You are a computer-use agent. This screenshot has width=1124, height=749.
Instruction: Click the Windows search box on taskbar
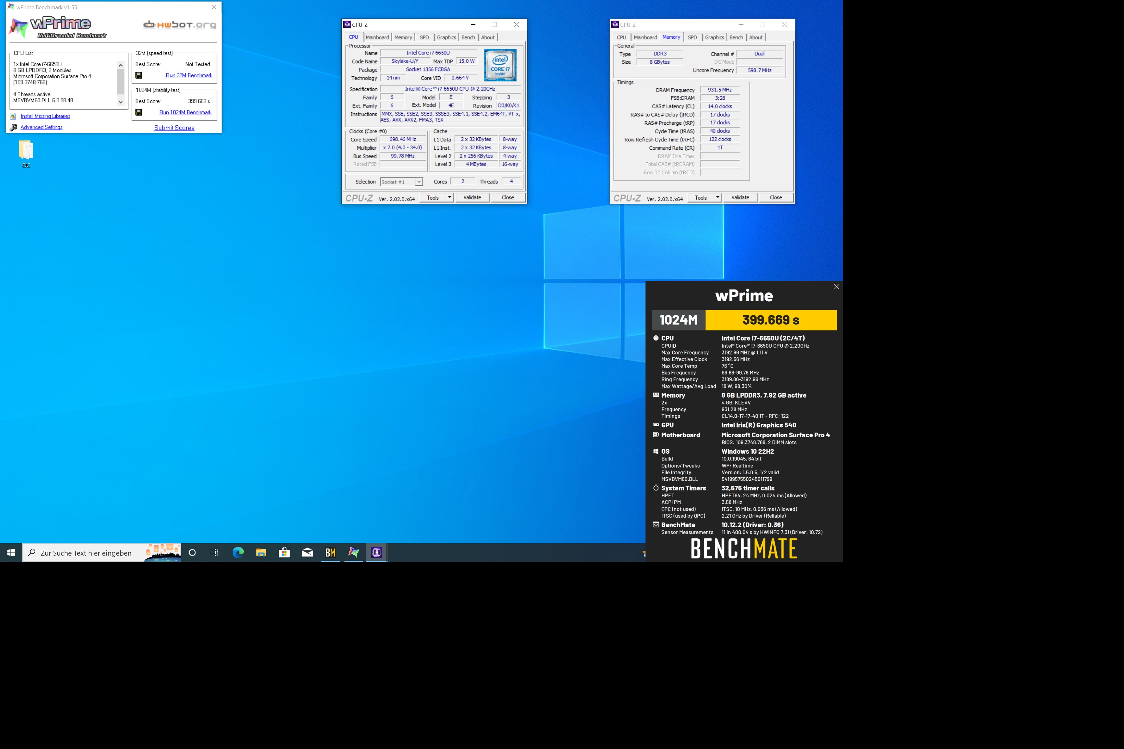pos(102,553)
